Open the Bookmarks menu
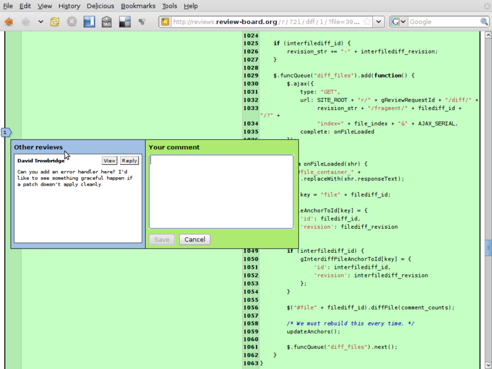Viewport: 492px width, 369px height. point(138,6)
